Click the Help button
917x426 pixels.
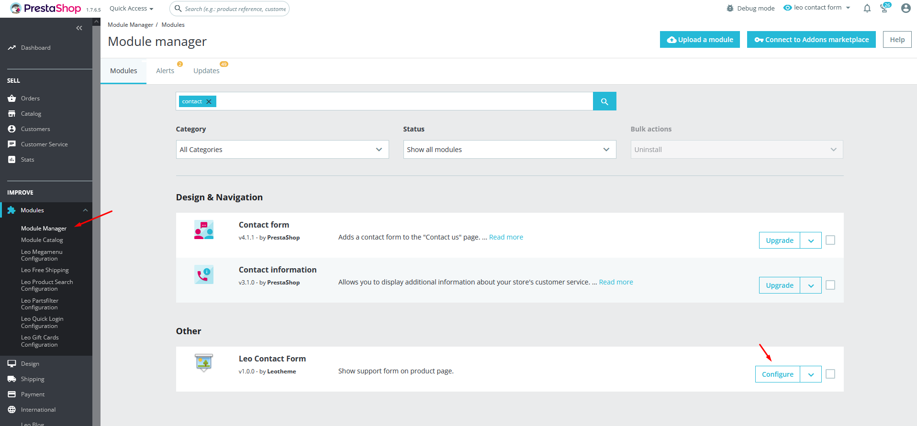point(897,40)
